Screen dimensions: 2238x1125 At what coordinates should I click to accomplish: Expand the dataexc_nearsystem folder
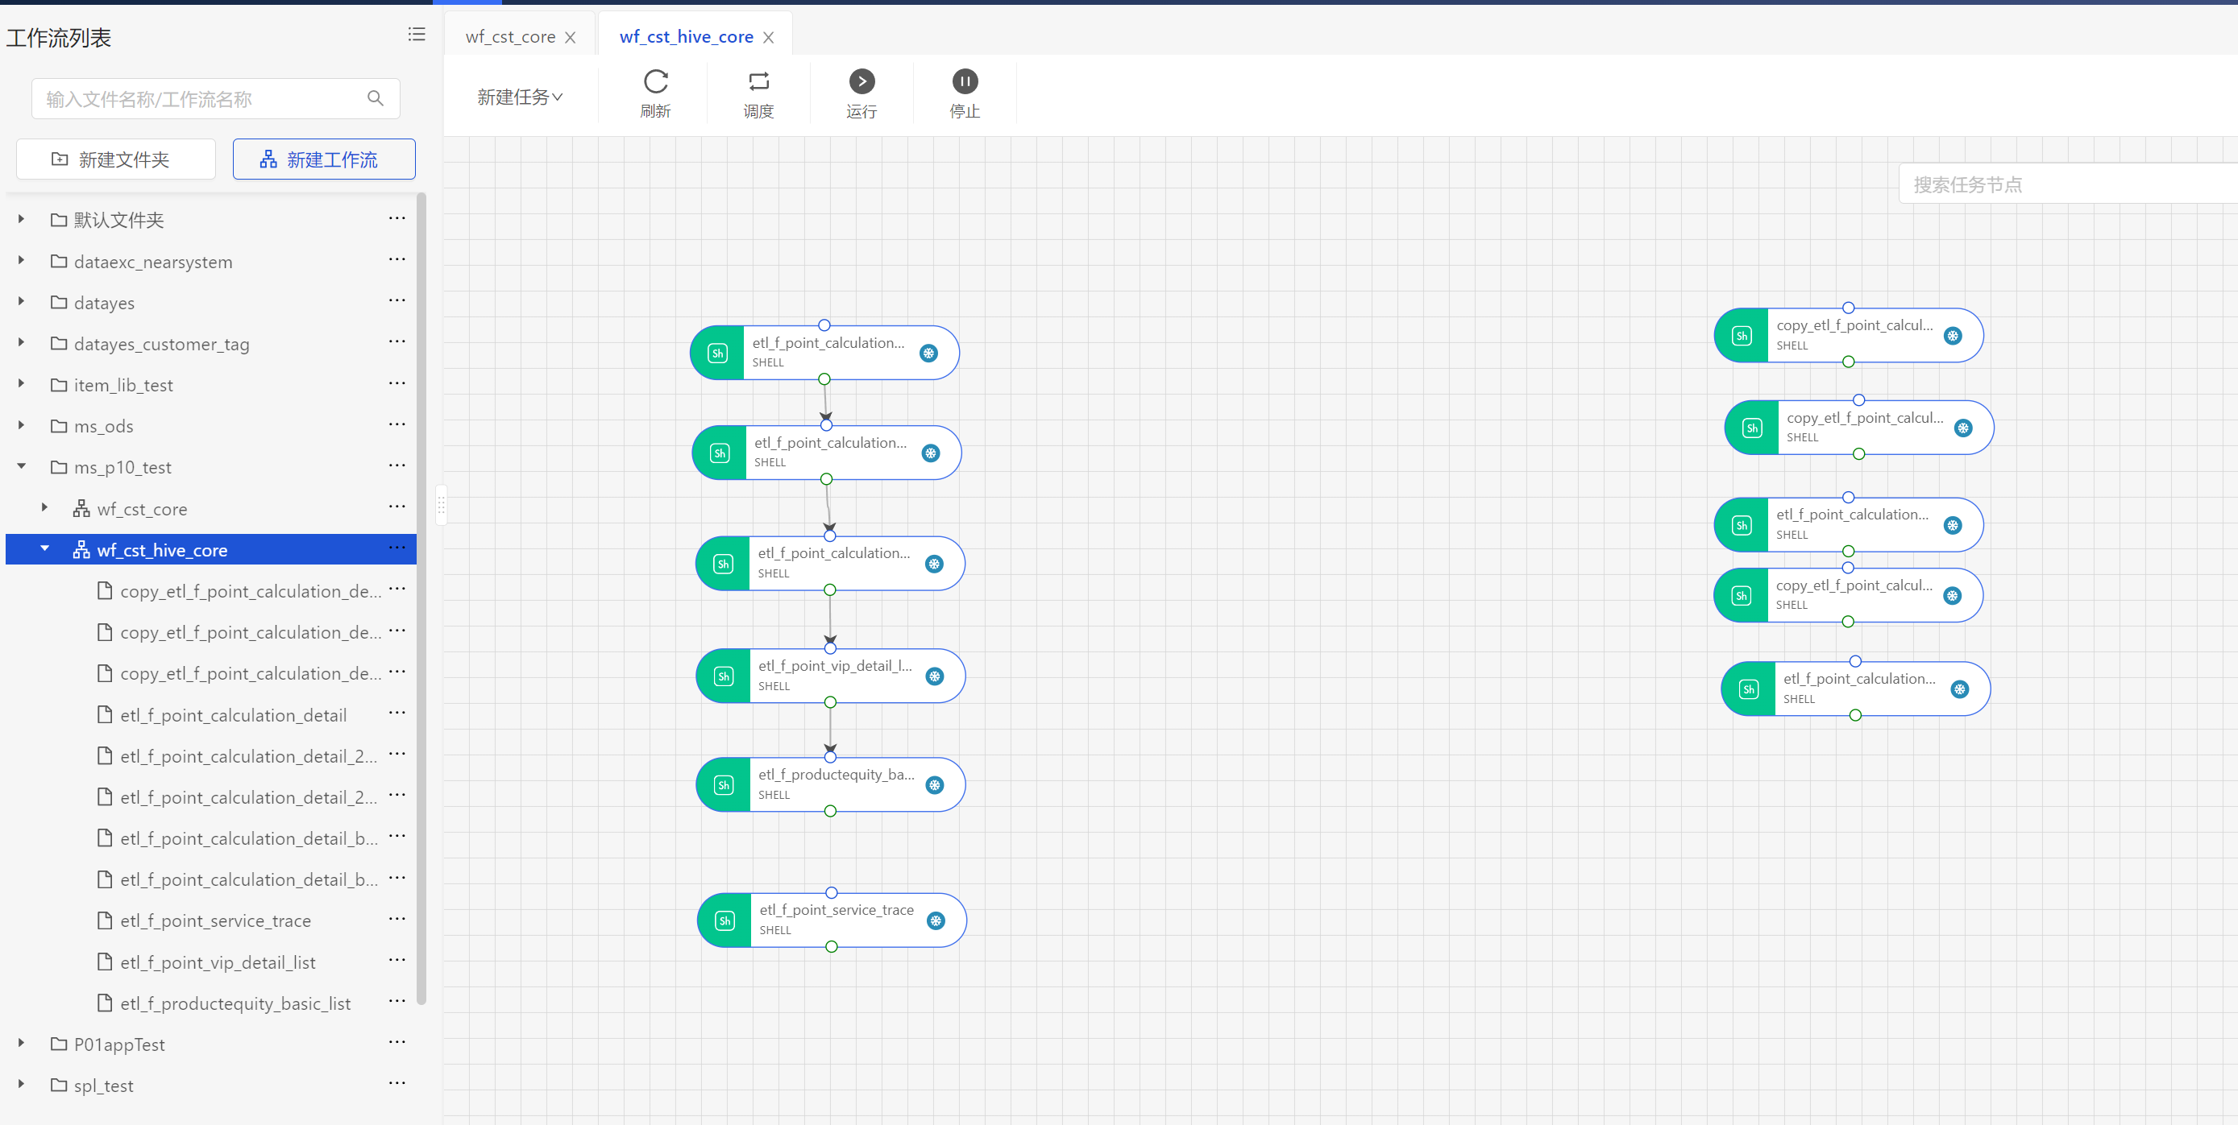[x=21, y=260]
